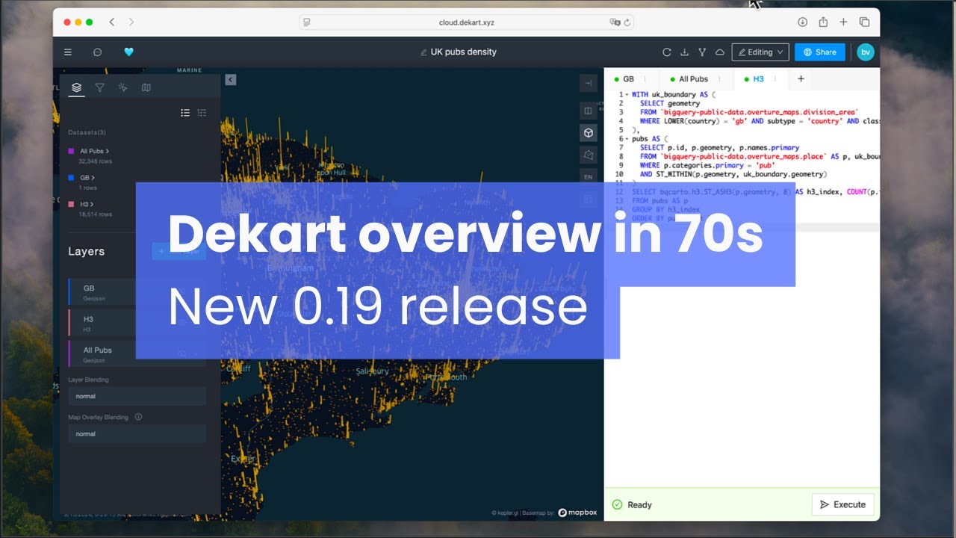
Task: Show Safari tab overview
Action: (864, 22)
